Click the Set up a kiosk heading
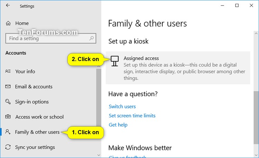Screen dimensions: 259x158 click(x=128, y=41)
